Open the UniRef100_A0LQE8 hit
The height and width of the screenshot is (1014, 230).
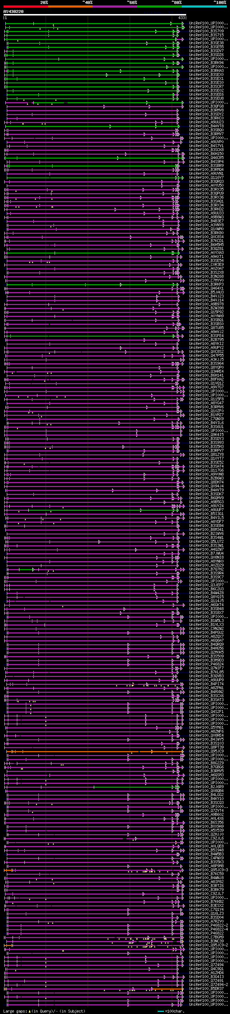coord(206,846)
